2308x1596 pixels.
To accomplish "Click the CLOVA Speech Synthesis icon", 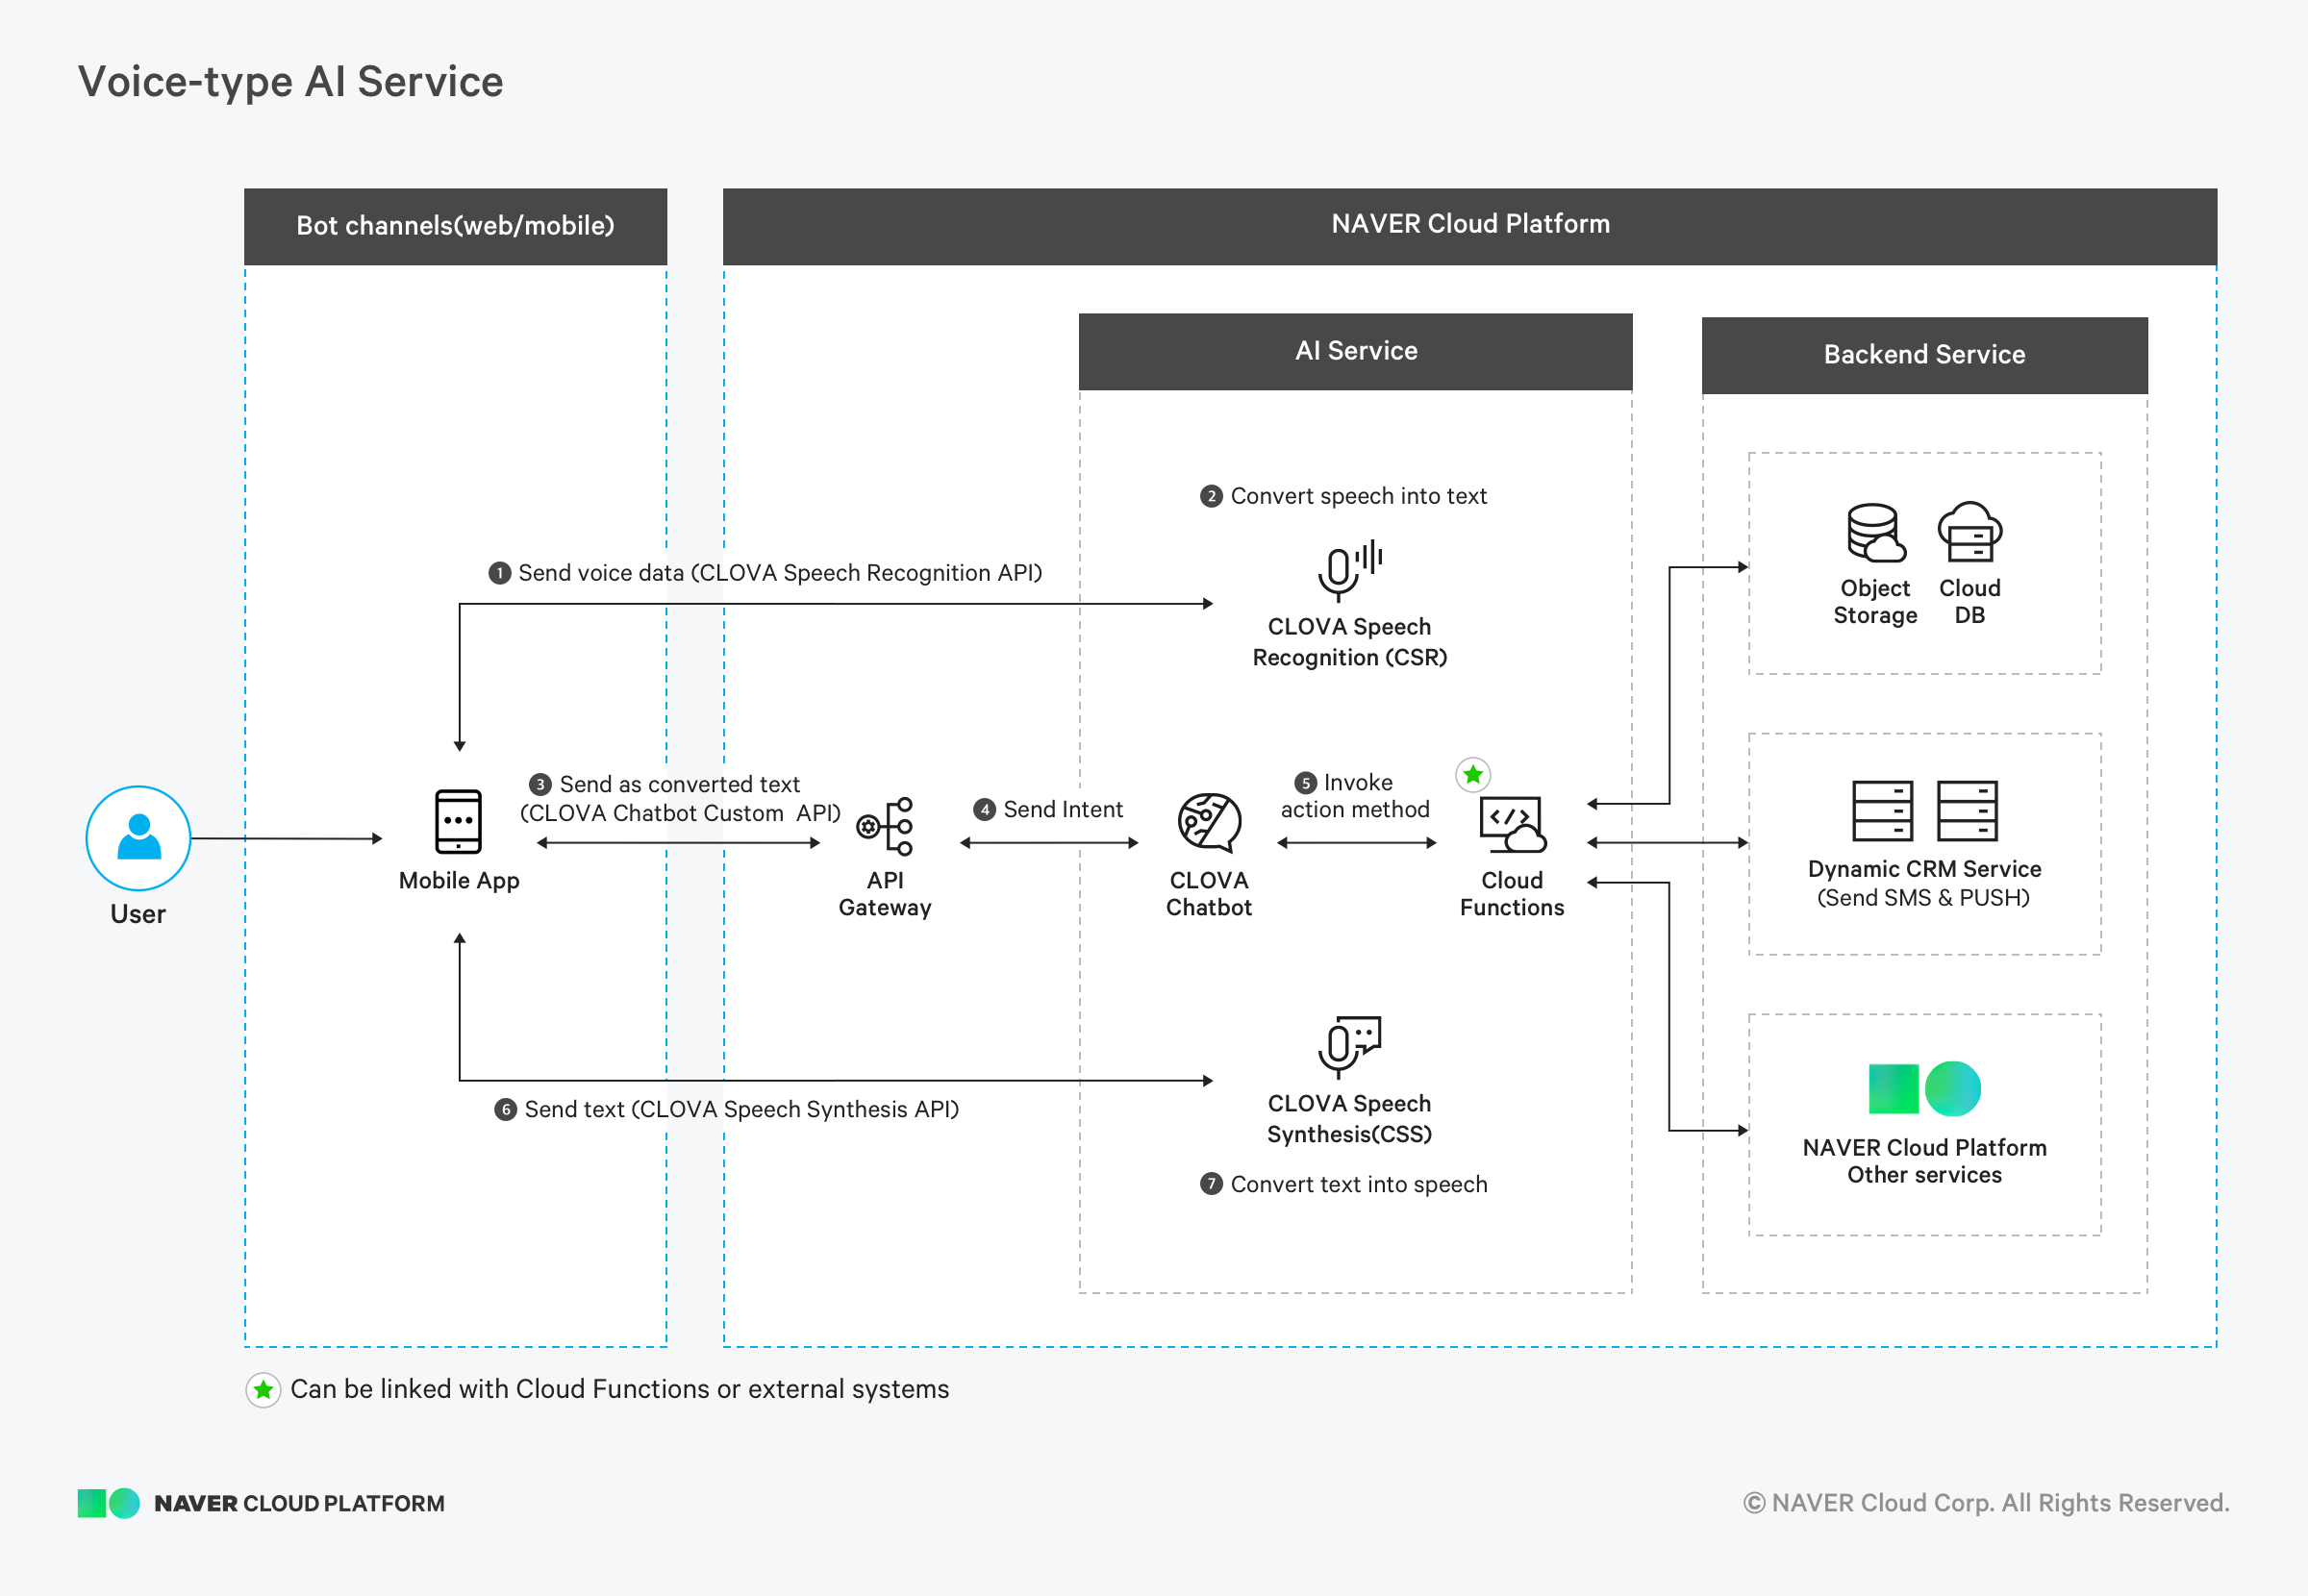I will pos(1349,1047).
